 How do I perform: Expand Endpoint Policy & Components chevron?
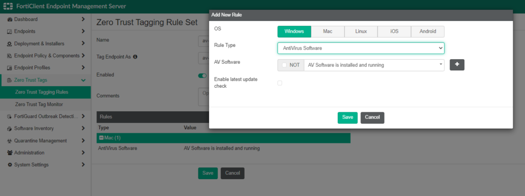[83, 56]
